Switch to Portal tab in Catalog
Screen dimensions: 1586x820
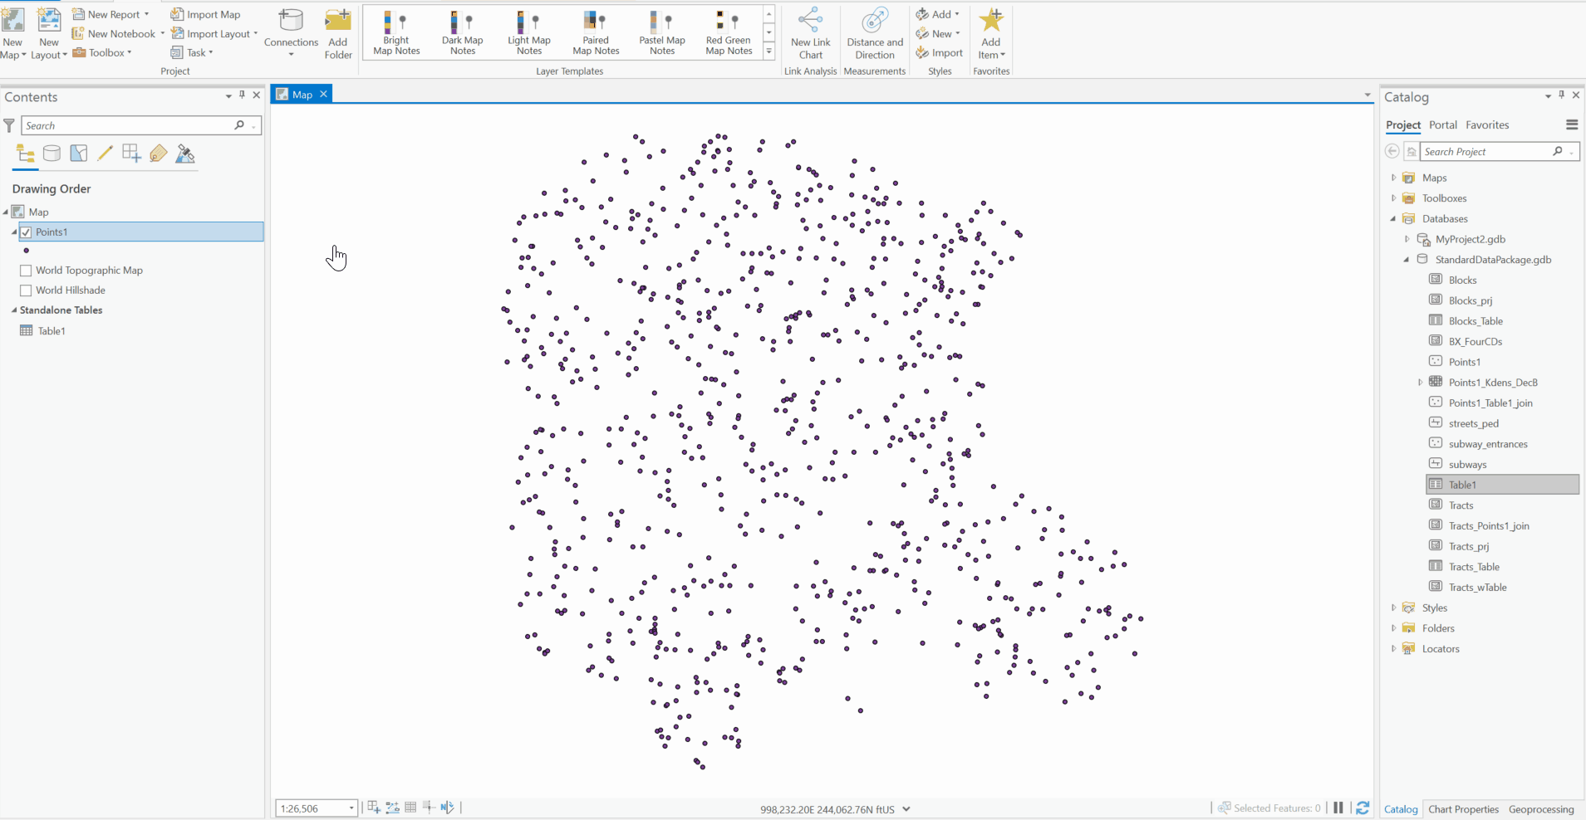pyautogui.click(x=1443, y=124)
